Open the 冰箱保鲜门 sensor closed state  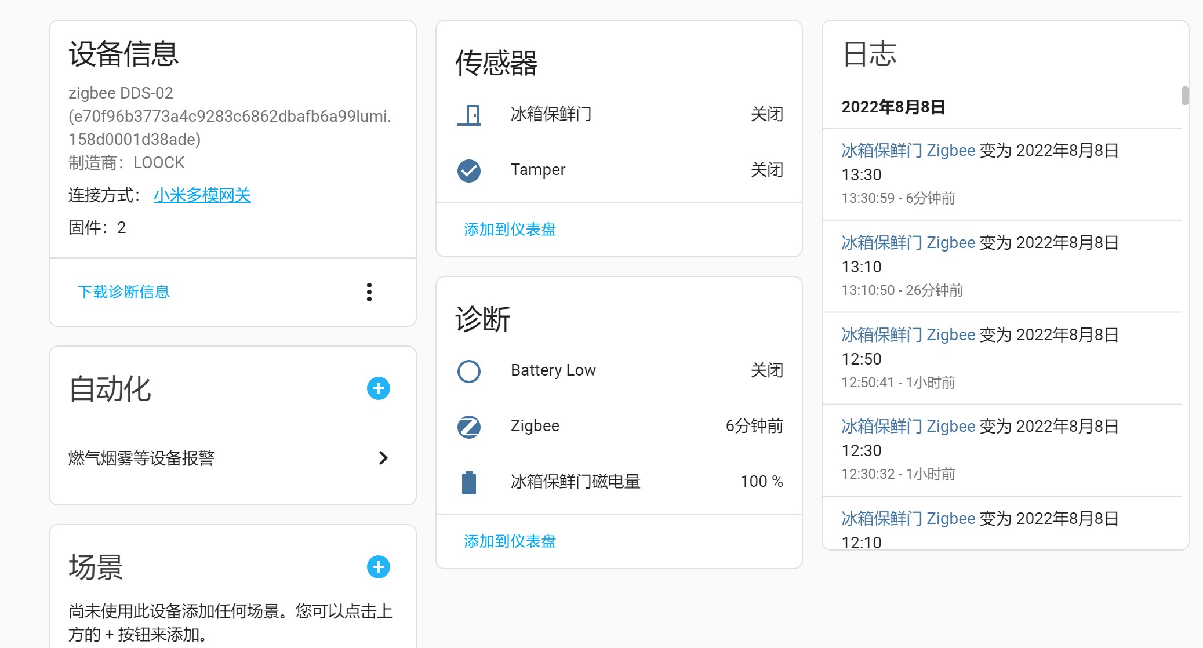click(766, 114)
